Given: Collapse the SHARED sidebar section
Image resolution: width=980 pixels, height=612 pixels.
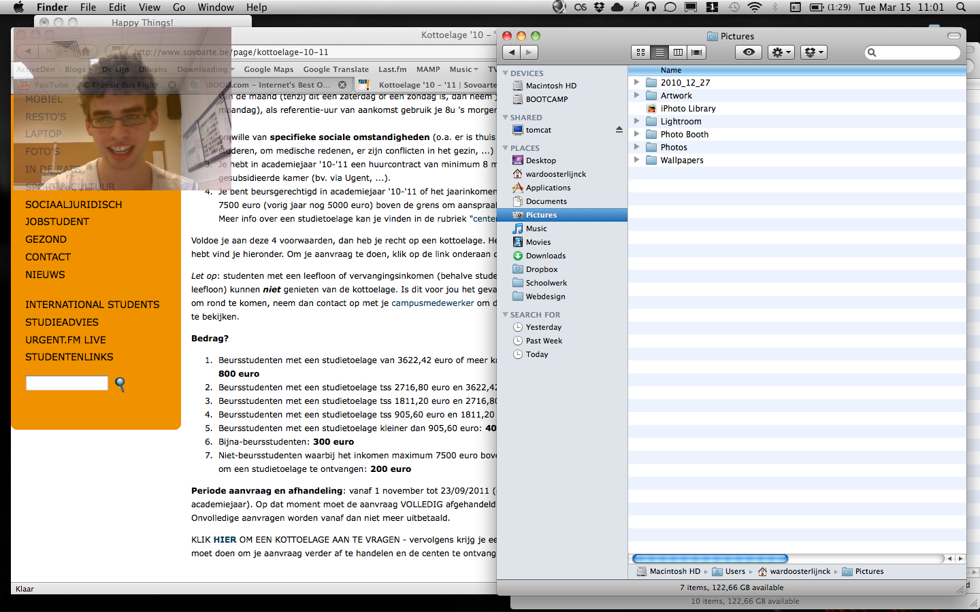Looking at the screenshot, I should pos(506,117).
